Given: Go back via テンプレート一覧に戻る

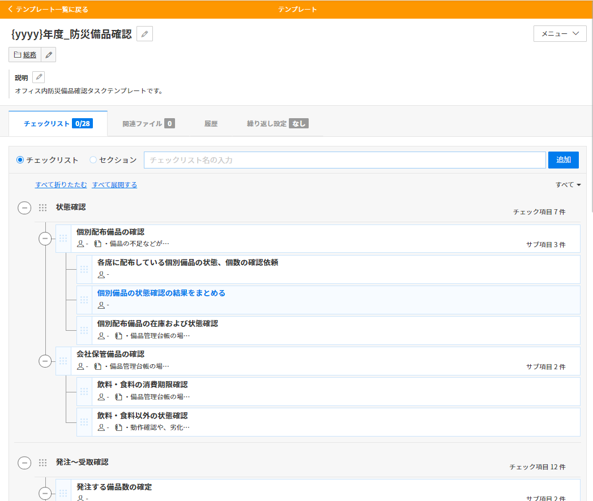Looking at the screenshot, I should point(48,10).
